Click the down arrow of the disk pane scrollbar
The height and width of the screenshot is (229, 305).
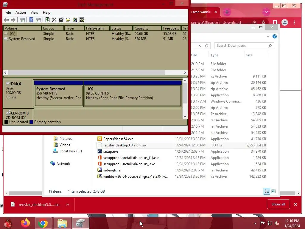pyautogui.click(x=185, y=117)
